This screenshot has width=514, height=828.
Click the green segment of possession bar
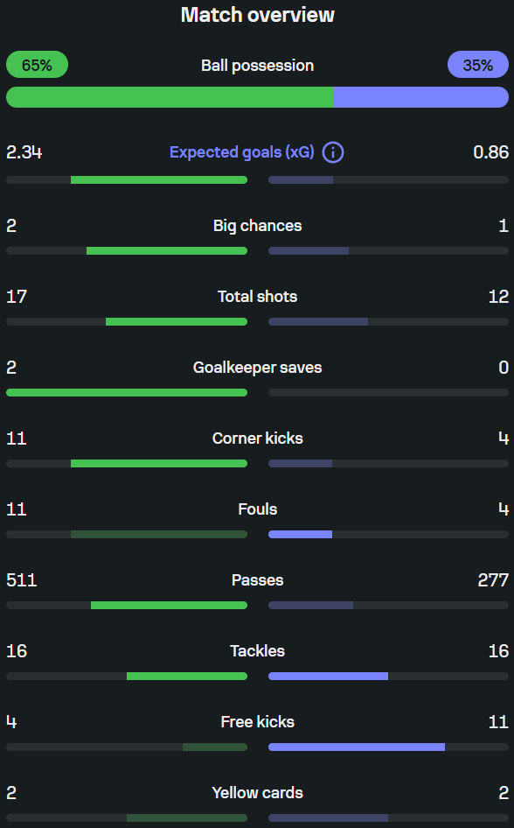170,97
